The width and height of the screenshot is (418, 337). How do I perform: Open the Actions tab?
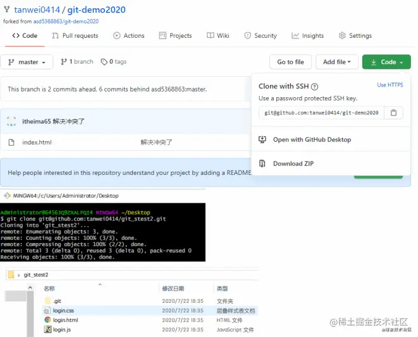pyautogui.click(x=129, y=35)
